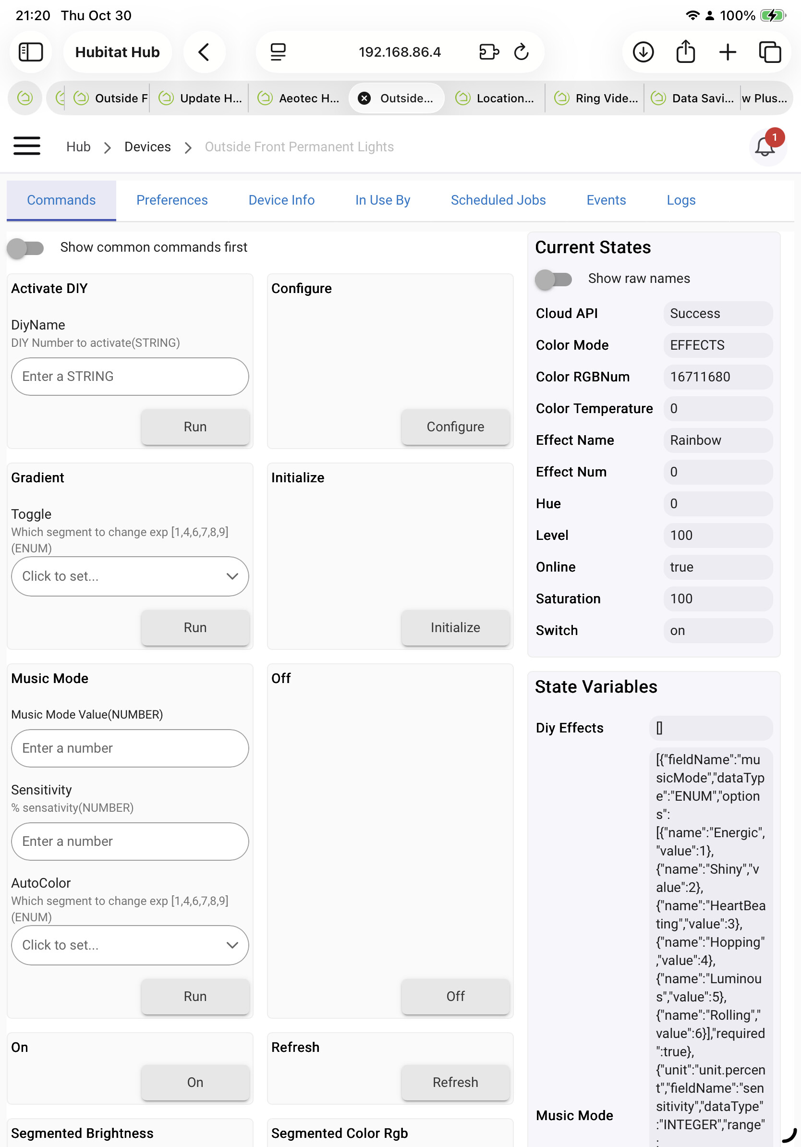
Task: Open the Scheduled Jobs tab
Action: (498, 200)
